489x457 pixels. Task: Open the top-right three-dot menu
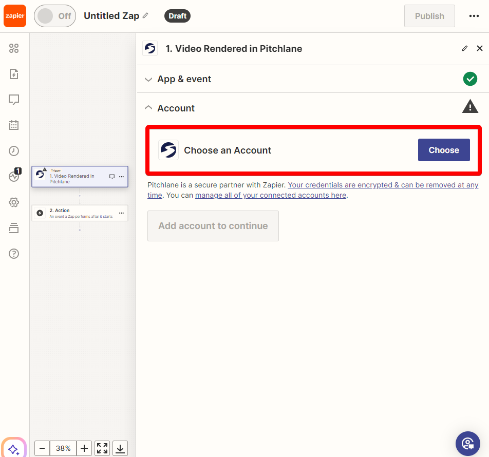coord(474,16)
